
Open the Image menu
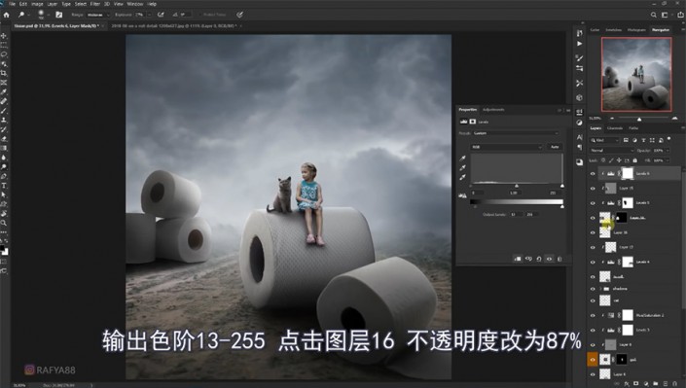[37, 4]
